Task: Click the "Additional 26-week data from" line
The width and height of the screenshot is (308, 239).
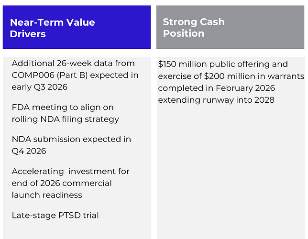Action: 73,64
